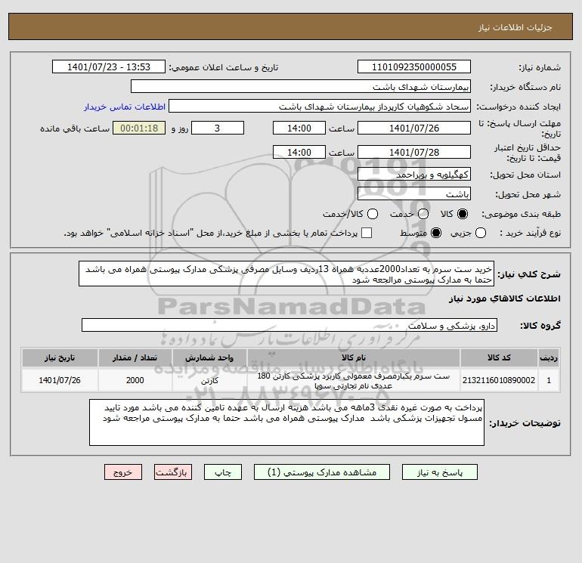Click the item code cell 2132116010890002
The width and height of the screenshot is (582, 563).
click(499, 380)
